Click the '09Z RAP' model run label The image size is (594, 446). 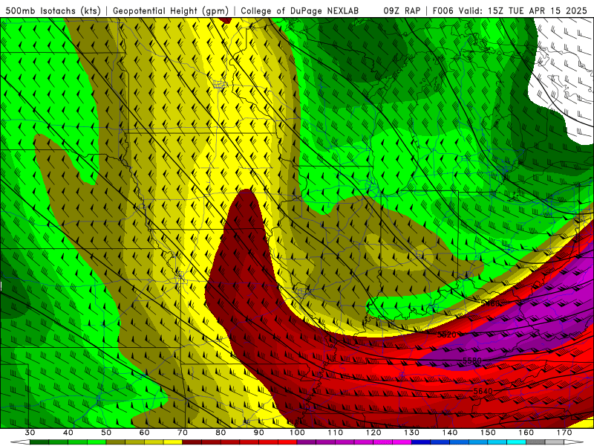coord(402,10)
